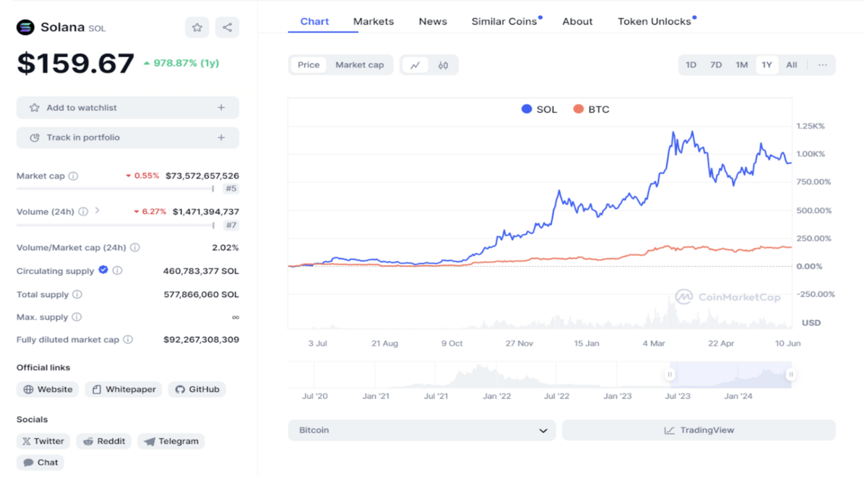Image resolution: width=867 pixels, height=488 pixels.
Task: Open the Volume/Market cap info icon
Action: pyautogui.click(x=135, y=247)
